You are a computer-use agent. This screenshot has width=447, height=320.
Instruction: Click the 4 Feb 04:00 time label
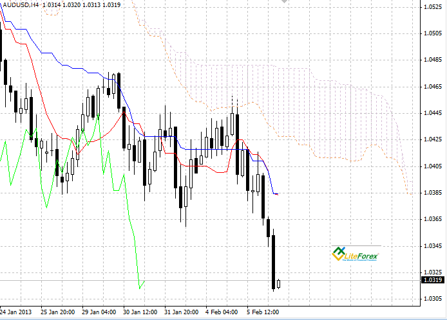coord(222,312)
